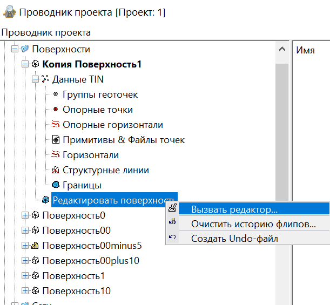Screen dimensions: 330x305
Task: Choose Вызвать редактор... from context menu
Action: pyautogui.click(x=234, y=208)
